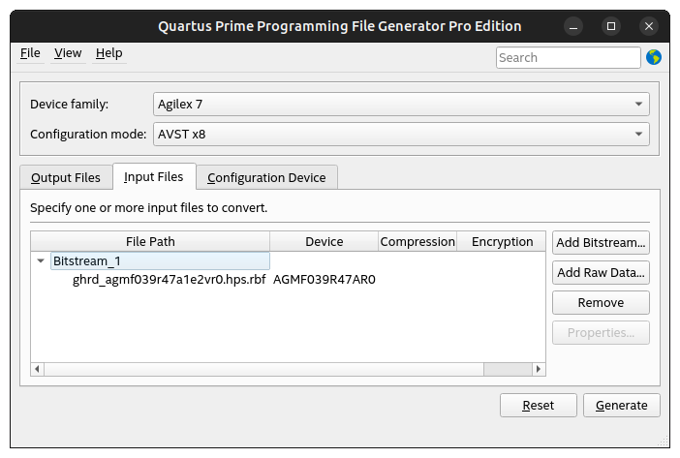Open the Device family dropdown
680x458 pixels.
point(401,104)
